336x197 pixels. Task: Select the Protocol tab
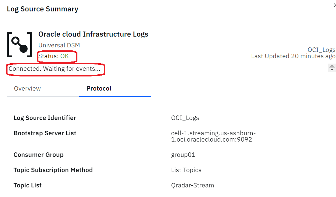[x=99, y=88]
